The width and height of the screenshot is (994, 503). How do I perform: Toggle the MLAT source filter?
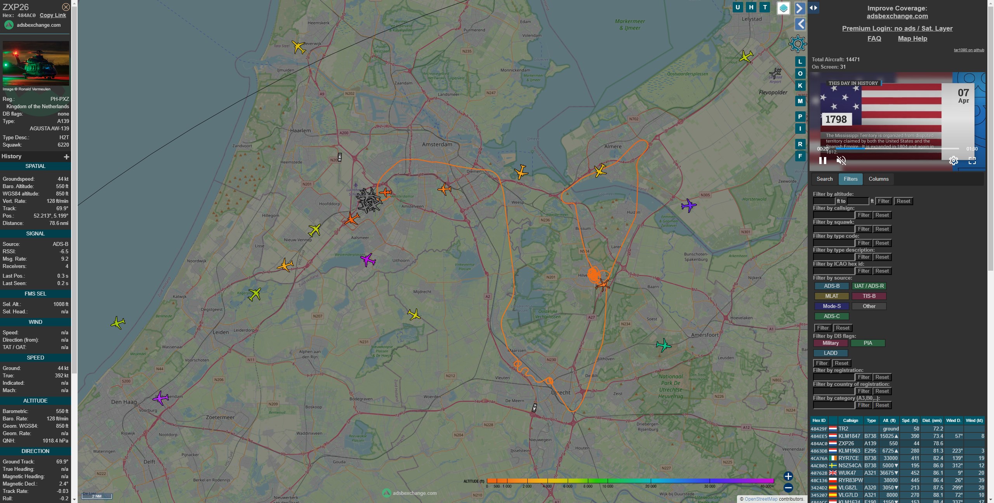(831, 296)
